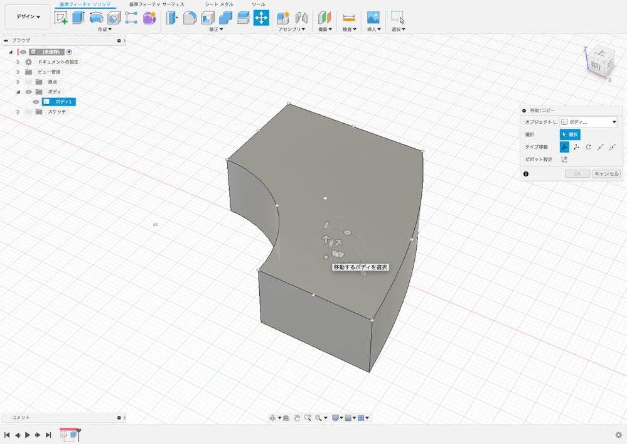Open the アセンブリ dropdown menu
The height and width of the screenshot is (444, 627).
pos(292,29)
